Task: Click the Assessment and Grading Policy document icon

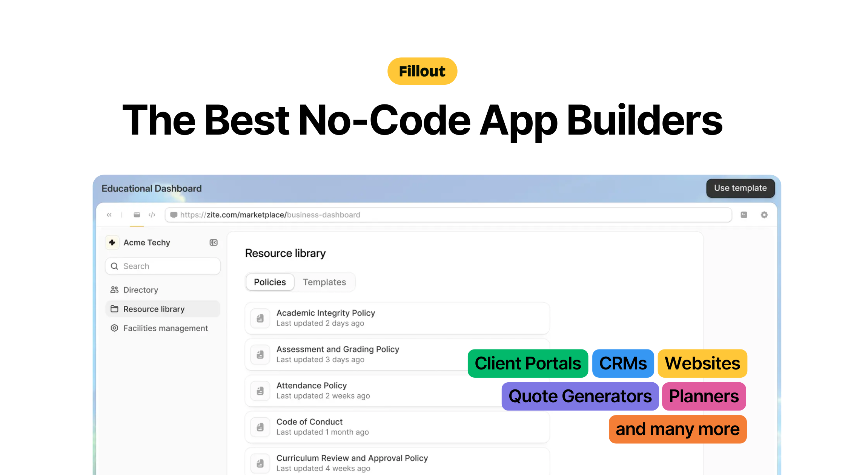Action: pos(260,354)
